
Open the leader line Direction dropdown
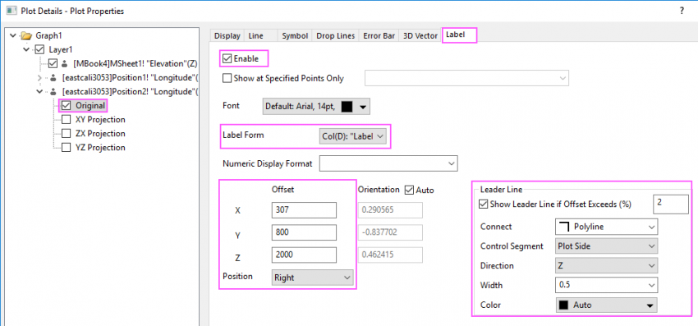[x=607, y=266]
